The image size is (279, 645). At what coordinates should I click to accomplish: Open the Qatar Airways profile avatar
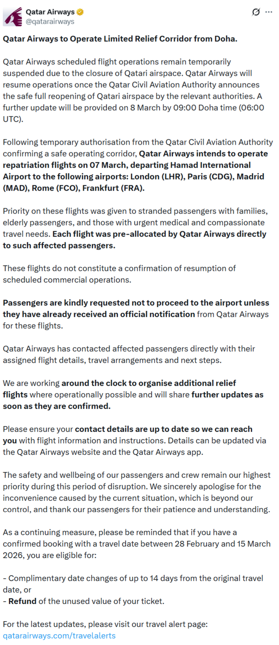(12, 17)
